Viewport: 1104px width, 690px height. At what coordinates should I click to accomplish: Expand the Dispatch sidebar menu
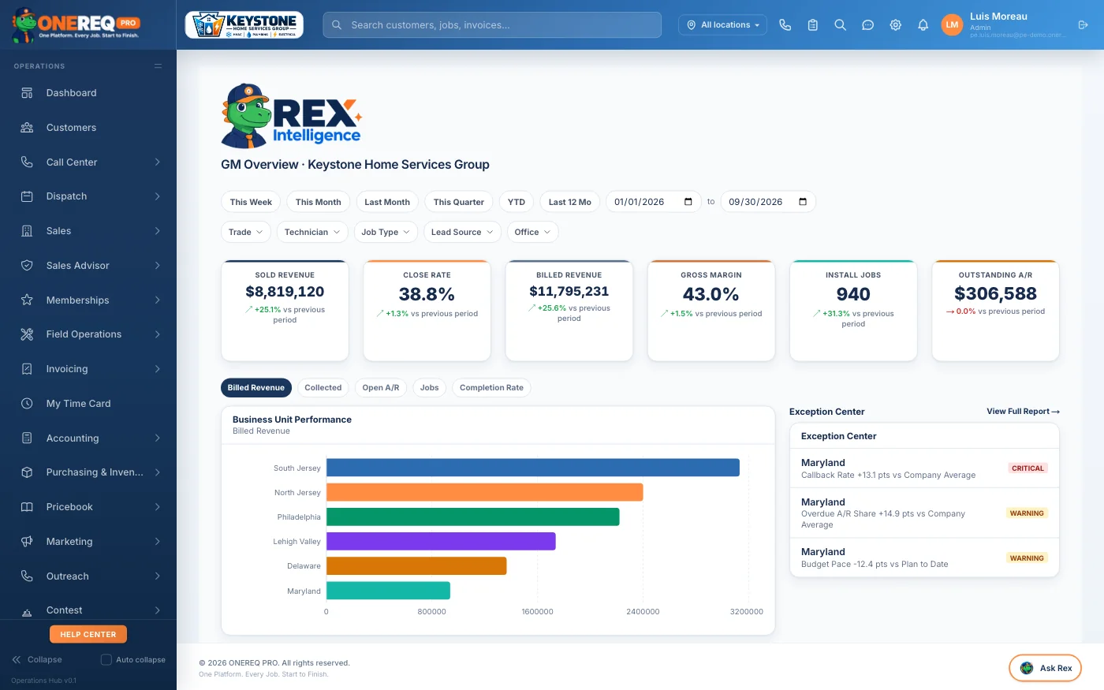[x=88, y=196]
